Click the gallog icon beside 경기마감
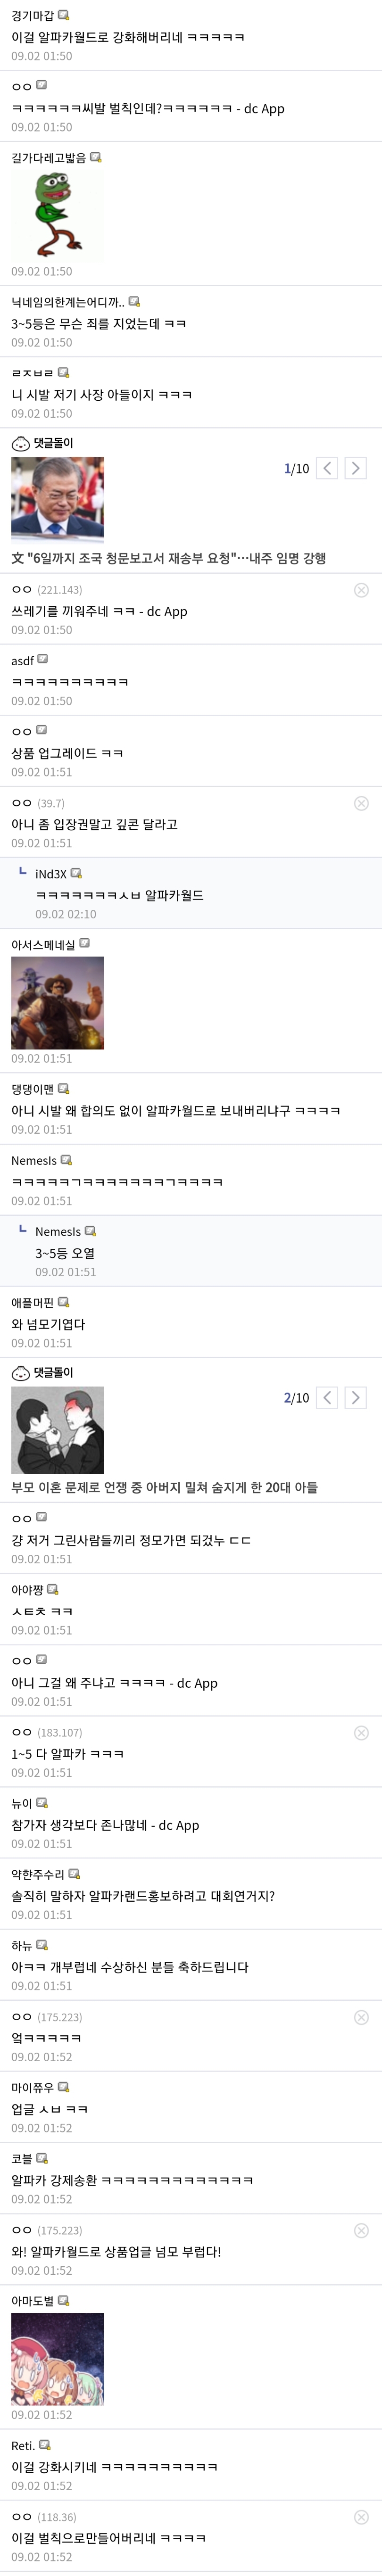This screenshot has height=2576, width=382. pyautogui.click(x=64, y=15)
